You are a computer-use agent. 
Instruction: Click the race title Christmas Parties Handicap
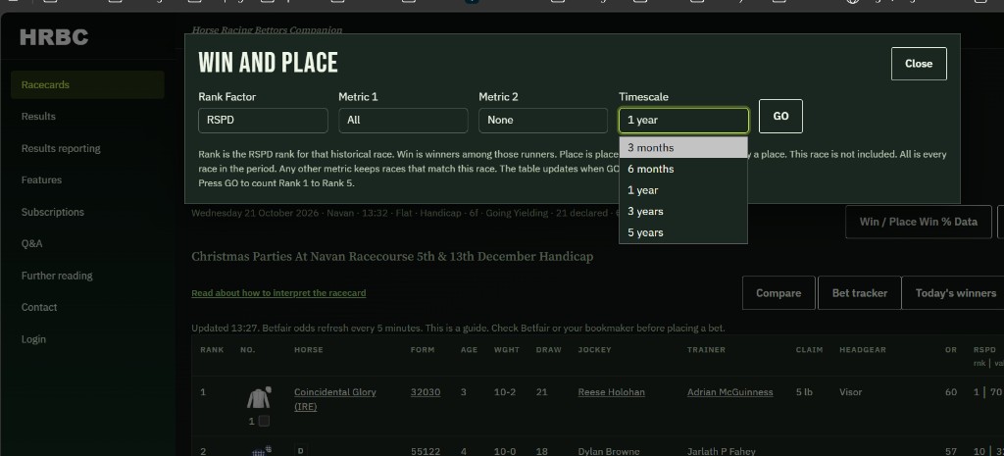tap(392, 257)
